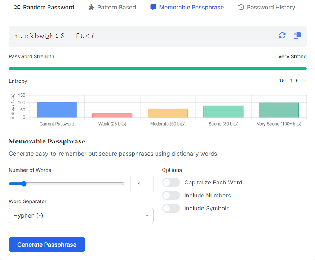Viewport: 315px width, 260px height.
Task: Copy the password with the clipboard icon
Action: tap(297, 36)
